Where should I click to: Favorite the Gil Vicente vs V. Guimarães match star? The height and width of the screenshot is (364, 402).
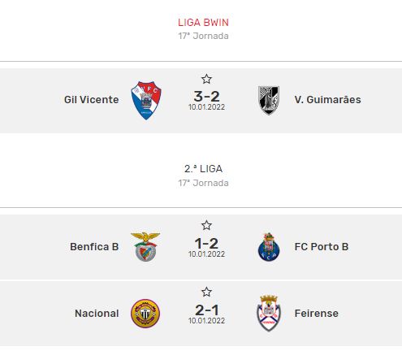point(206,79)
